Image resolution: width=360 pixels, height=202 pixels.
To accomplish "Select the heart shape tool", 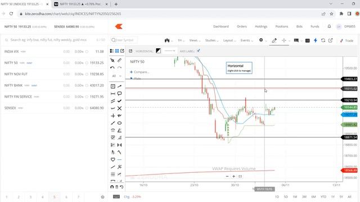I will tap(112, 159).
